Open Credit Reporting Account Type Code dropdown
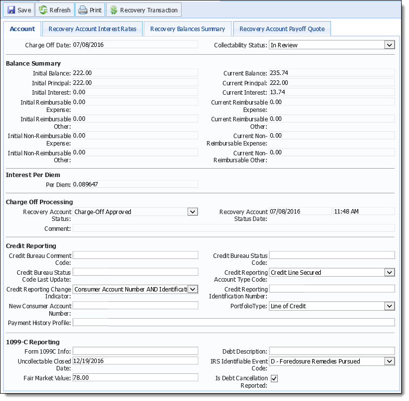 (389, 272)
